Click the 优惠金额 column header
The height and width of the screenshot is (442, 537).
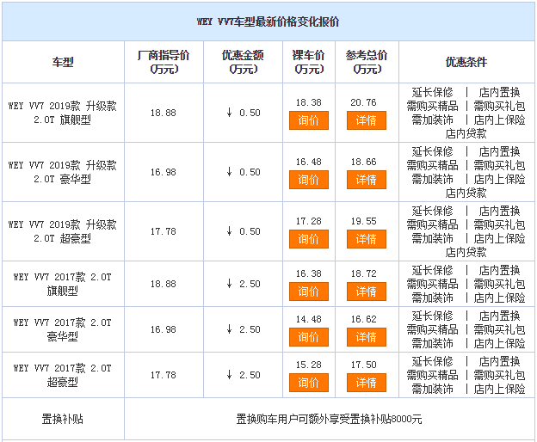[x=243, y=62]
